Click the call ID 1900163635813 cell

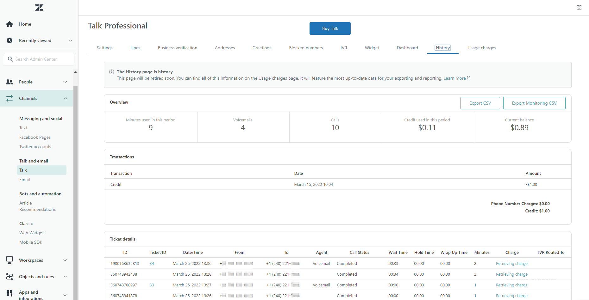pos(125,263)
